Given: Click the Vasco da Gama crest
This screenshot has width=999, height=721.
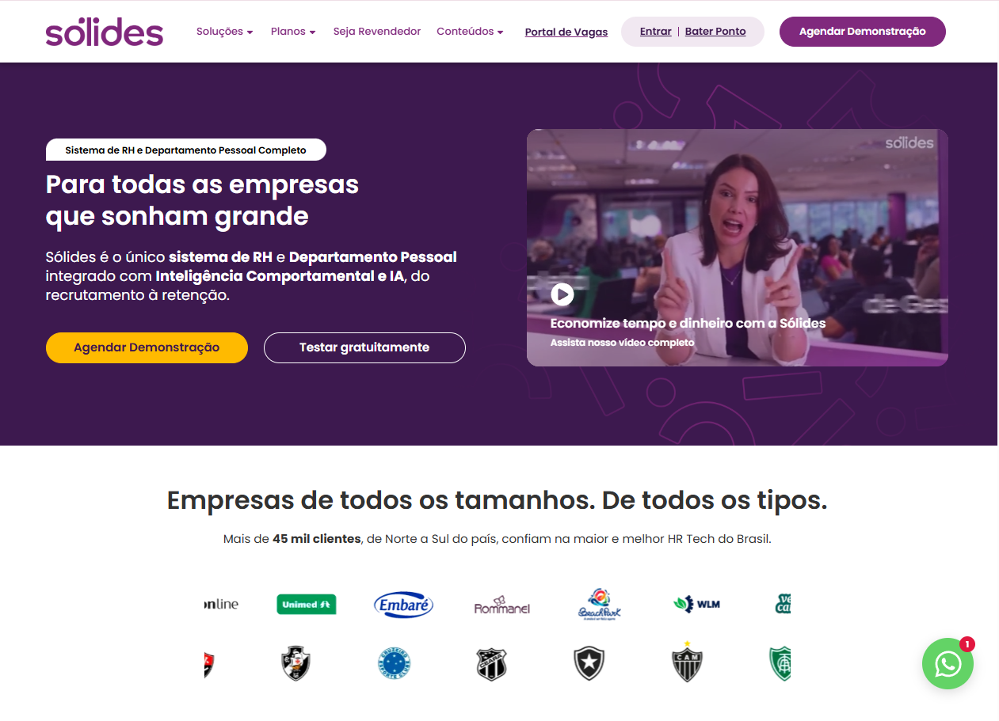Looking at the screenshot, I should 296,663.
